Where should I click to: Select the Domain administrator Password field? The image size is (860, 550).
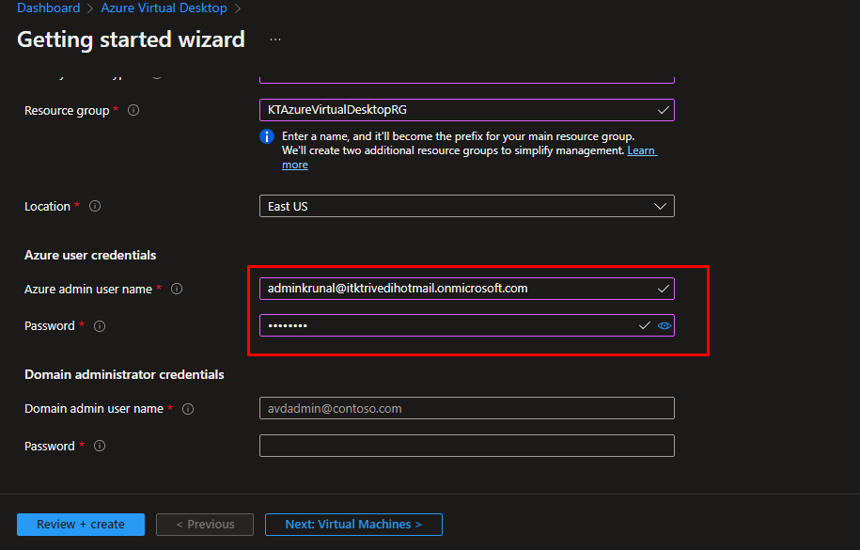click(x=466, y=446)
